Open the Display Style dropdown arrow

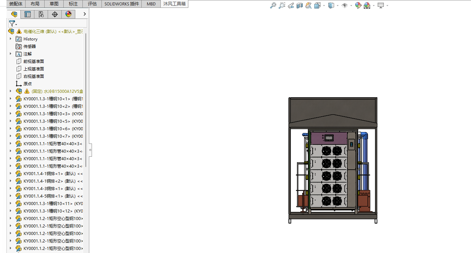[x=337, y=5]
